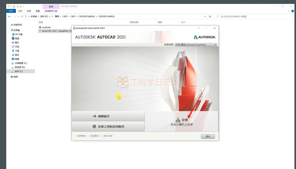
Task: Open Explorer help question mark icon
Action: pyautogui.click(x=293, y=11)
